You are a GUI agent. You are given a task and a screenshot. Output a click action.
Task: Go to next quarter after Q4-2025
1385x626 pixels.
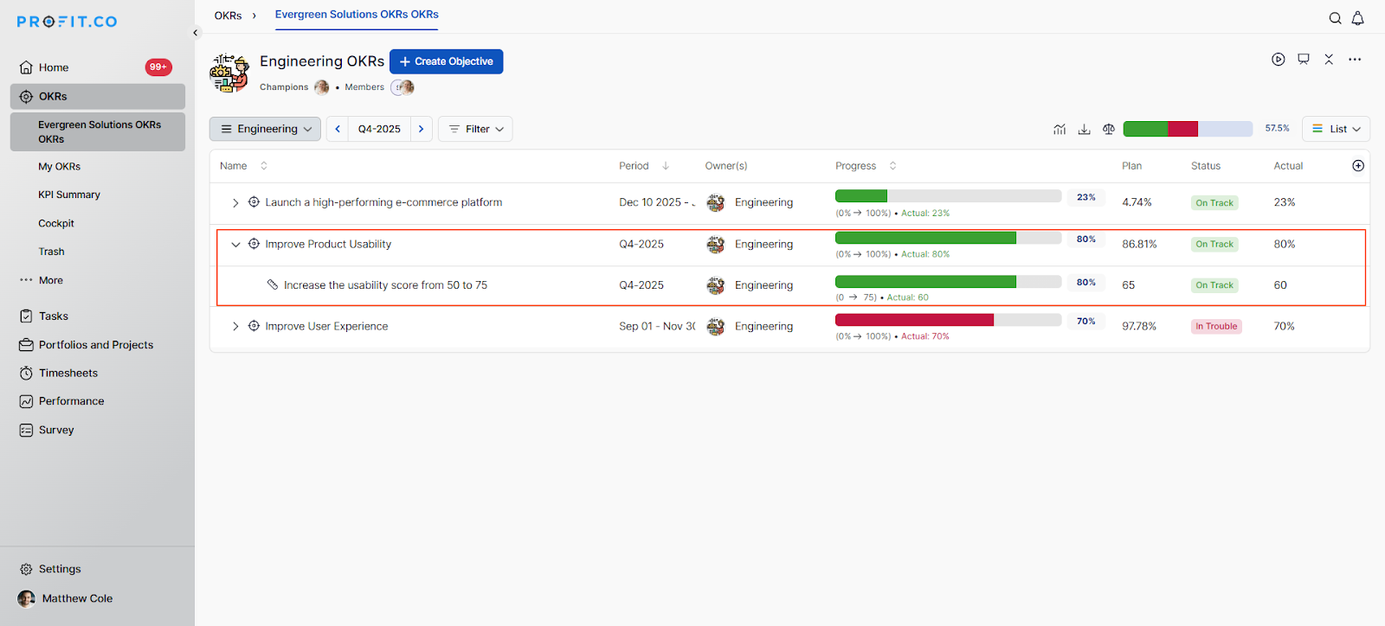tap(422, 129)
